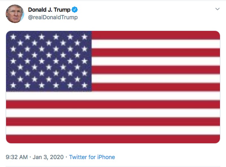The height and width of the screenshot is (167, 226).
Task: Open the Donald J. Trump display name
Action: point(49,10)
